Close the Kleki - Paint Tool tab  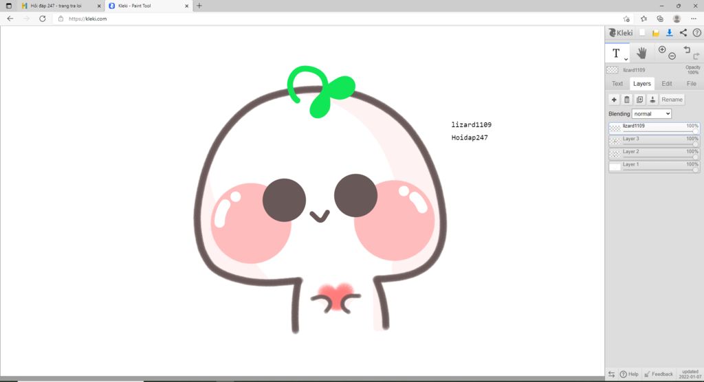click(x=187, y=5)
